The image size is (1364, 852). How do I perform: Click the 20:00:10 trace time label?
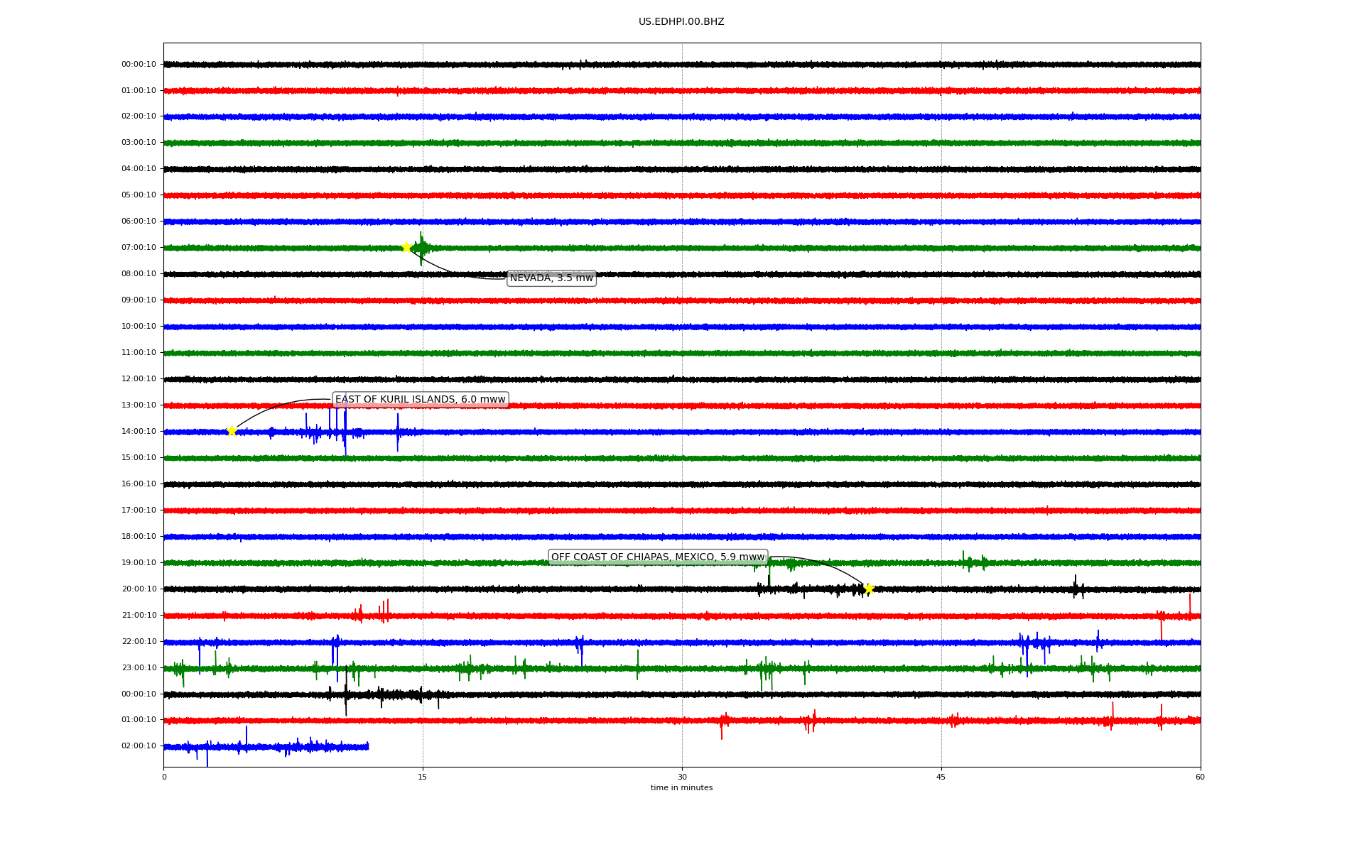coord(139,589)
